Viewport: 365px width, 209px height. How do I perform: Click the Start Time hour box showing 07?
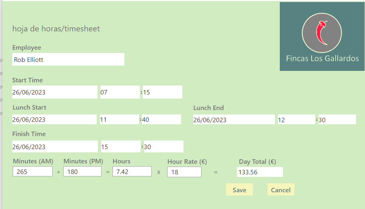click(120, 92)
